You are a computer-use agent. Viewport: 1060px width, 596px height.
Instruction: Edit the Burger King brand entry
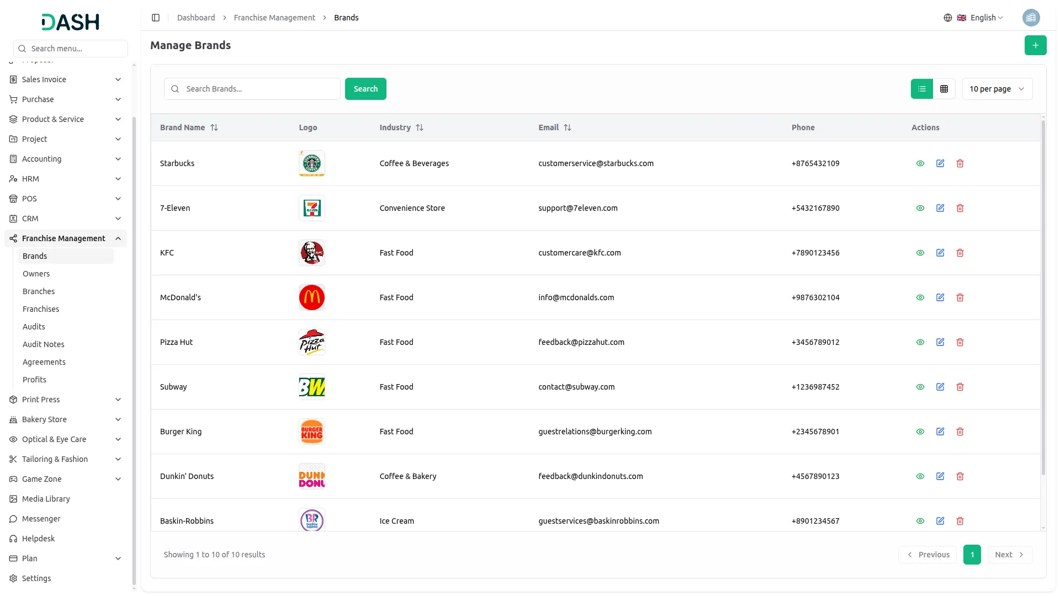point(940,432)
